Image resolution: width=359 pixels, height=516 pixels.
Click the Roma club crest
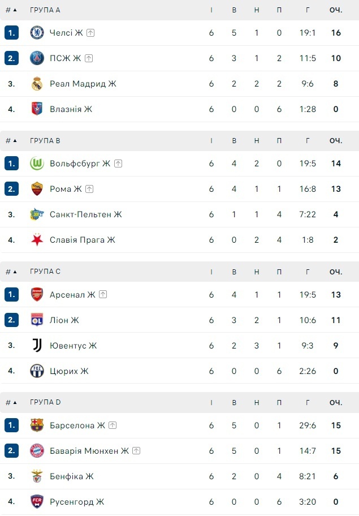tap(37, 189)
